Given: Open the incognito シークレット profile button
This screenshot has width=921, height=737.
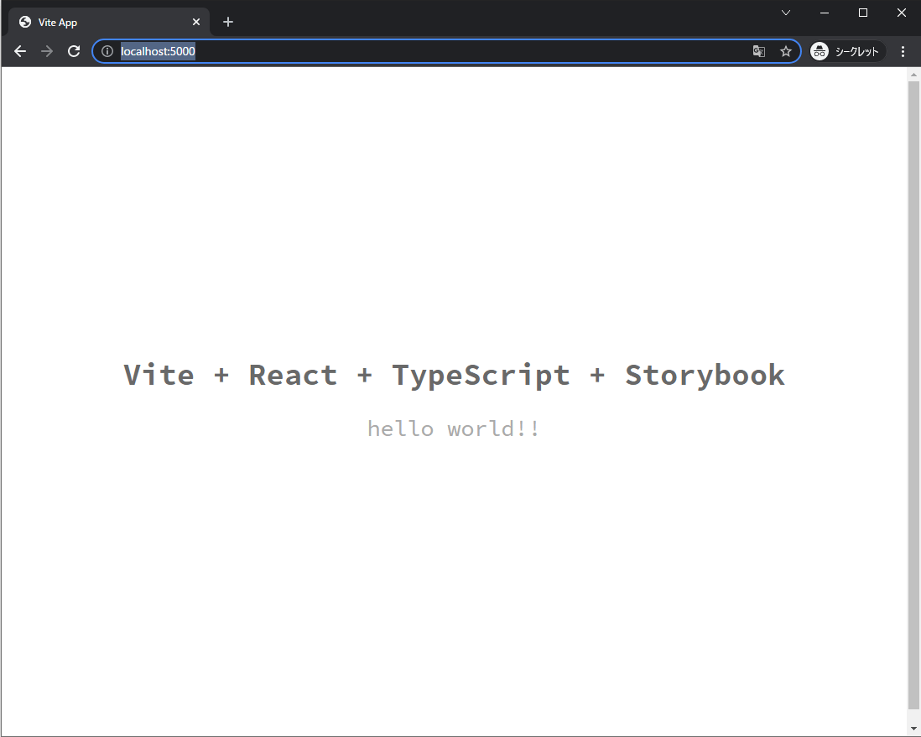Looking at the screenshot, I should [846, 51].
